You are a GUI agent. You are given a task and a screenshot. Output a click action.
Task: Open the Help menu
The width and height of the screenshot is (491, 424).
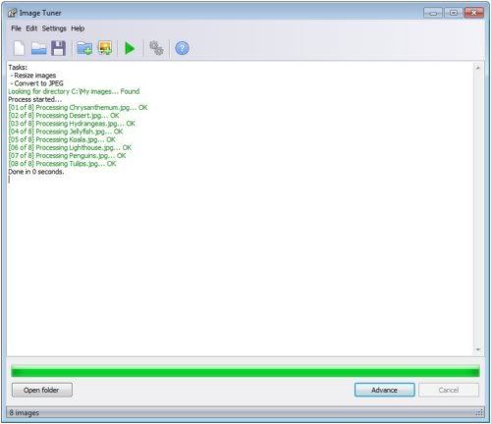(x=78, y=28)
